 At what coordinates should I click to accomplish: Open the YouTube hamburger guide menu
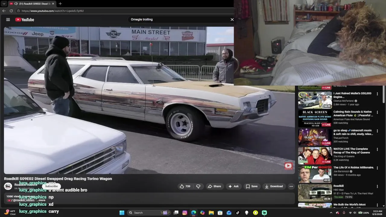[x=8, y=20]
